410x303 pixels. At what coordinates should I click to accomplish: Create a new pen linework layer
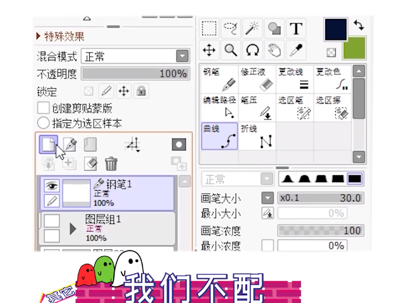[70, 144]
